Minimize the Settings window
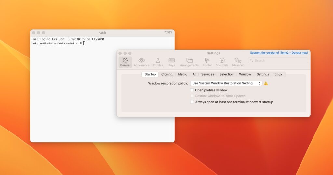Screen dimensions: 333x175 (125, 53)
